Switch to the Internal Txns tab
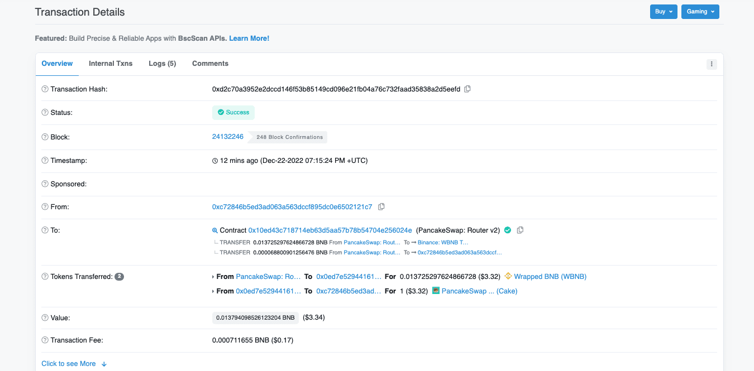This screenshot has width=754, height=371. point(111,64)
